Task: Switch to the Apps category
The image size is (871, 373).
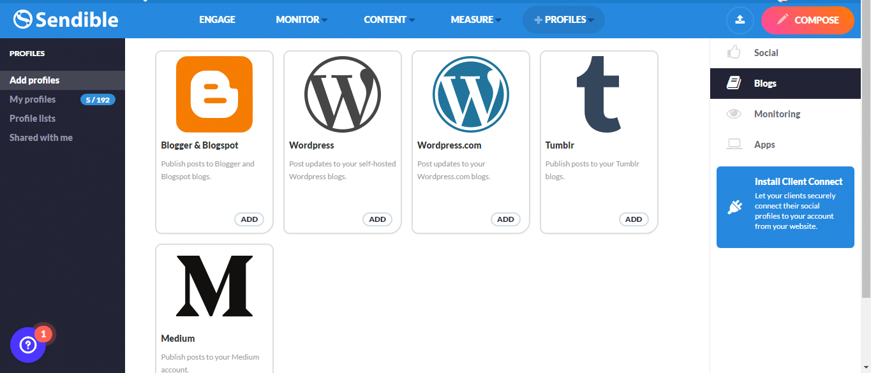Action: click(x=785, y=145)
